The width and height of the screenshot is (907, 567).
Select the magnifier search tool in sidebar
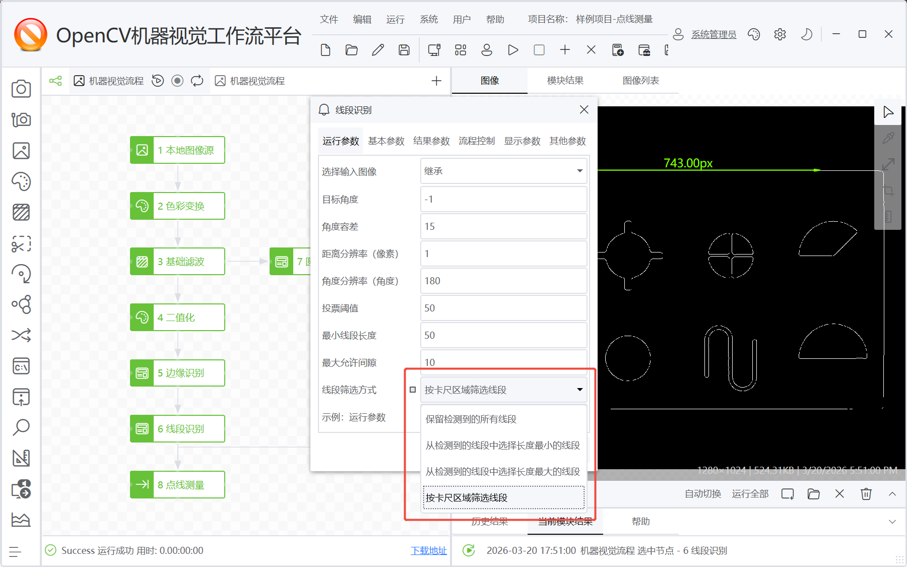point(21,427)
